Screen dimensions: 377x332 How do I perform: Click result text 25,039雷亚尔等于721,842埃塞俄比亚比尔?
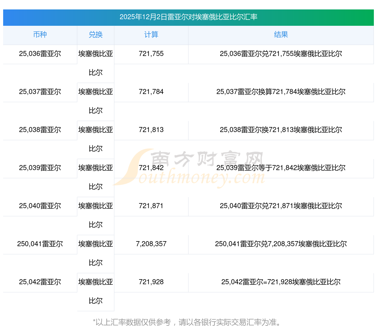pos(281,168)
